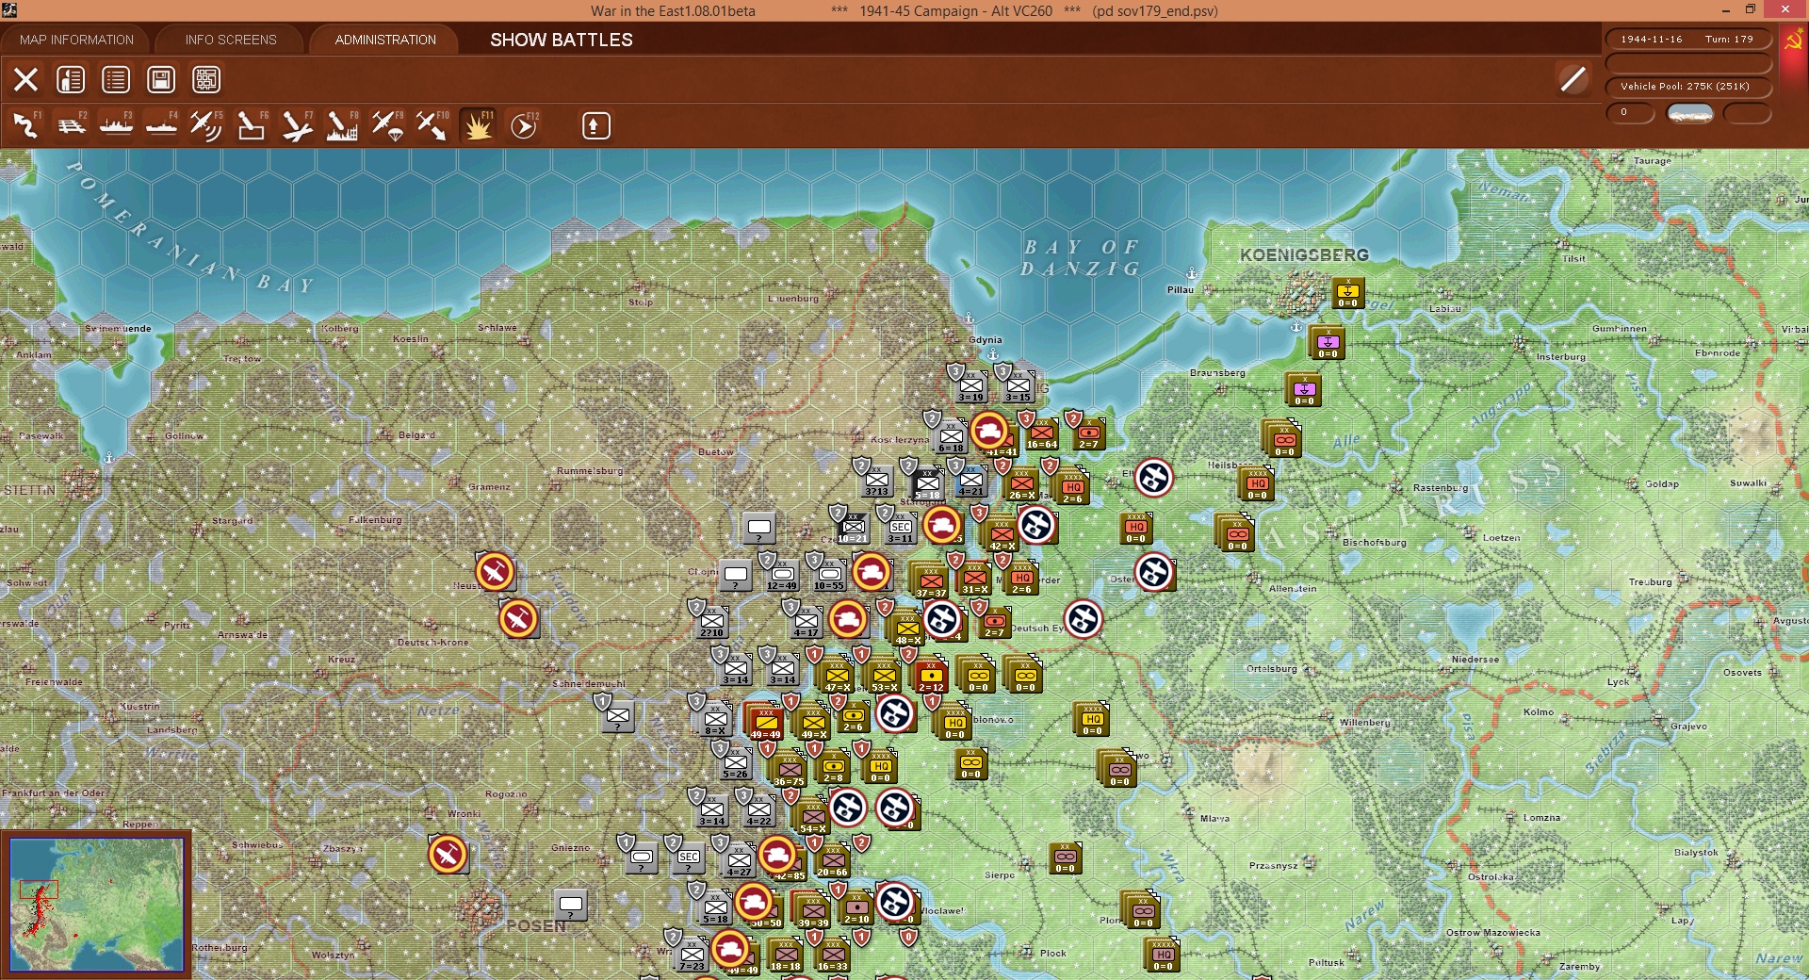Click the Gdynia city label

(985, 339)
